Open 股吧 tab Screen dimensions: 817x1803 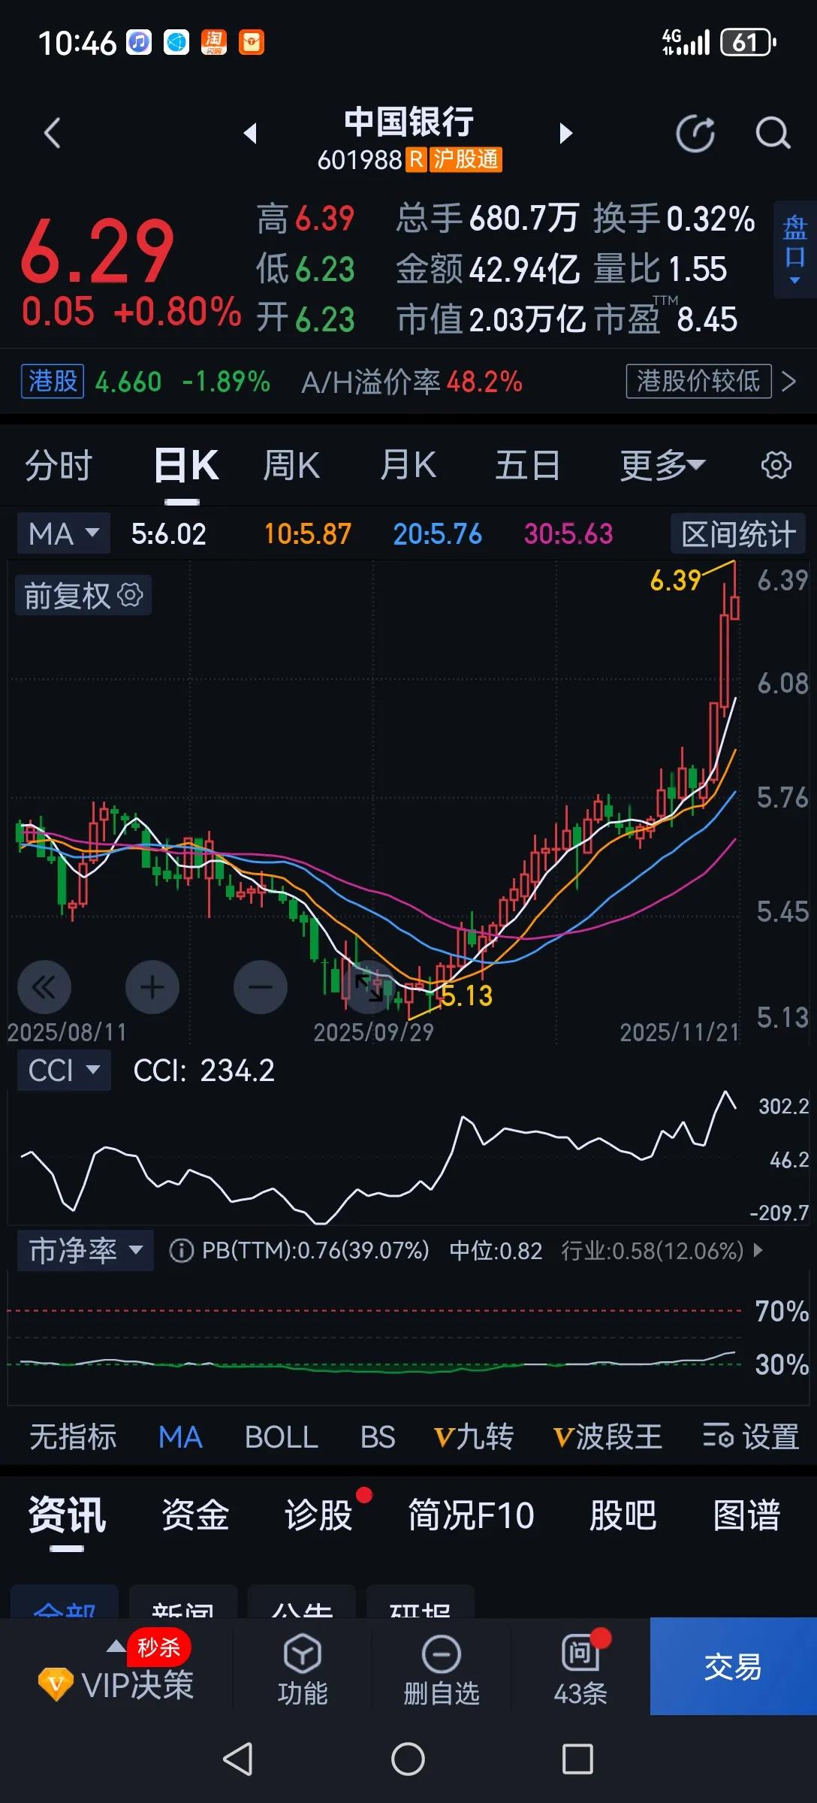(x=623, y=1515)
